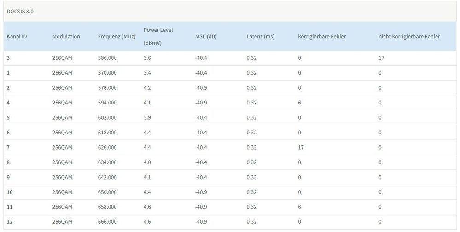Click the 666.000 frequency cell
This screenshot has width=460, height=232.
pyautogui.click(x=107, y=222)
